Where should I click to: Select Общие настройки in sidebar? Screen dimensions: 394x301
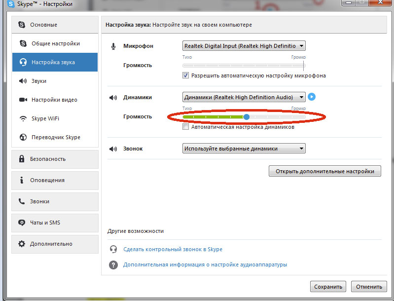55,43
